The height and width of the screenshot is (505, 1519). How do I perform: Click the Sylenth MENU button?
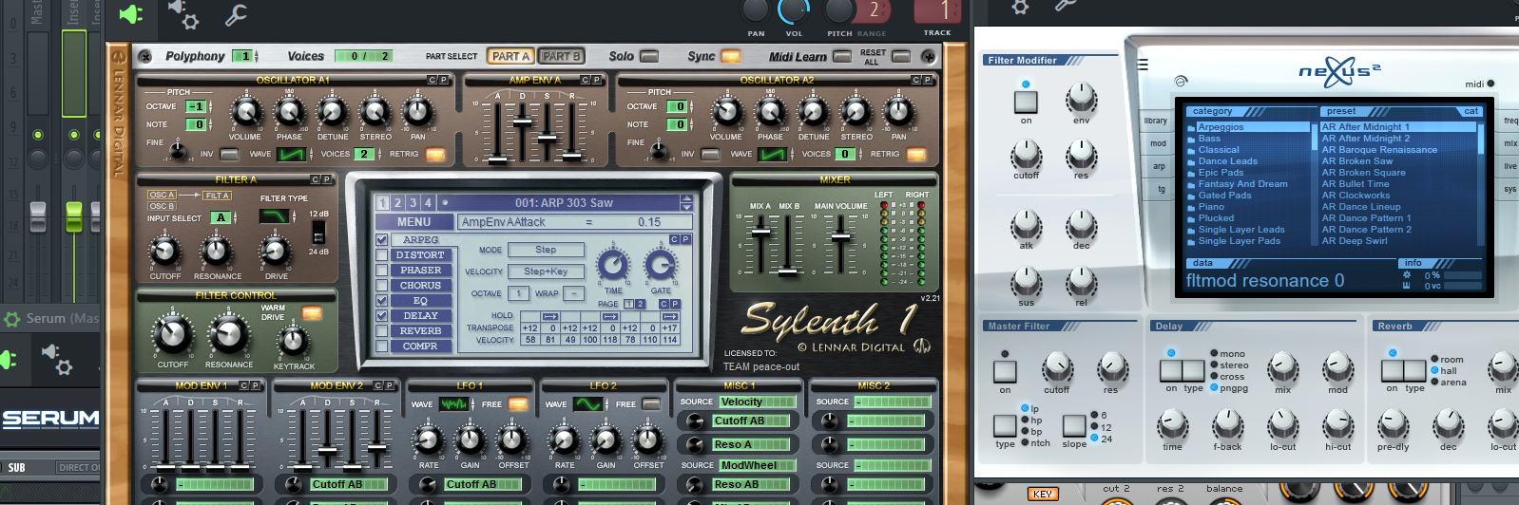pyautogui.click(x=414, y=222)
